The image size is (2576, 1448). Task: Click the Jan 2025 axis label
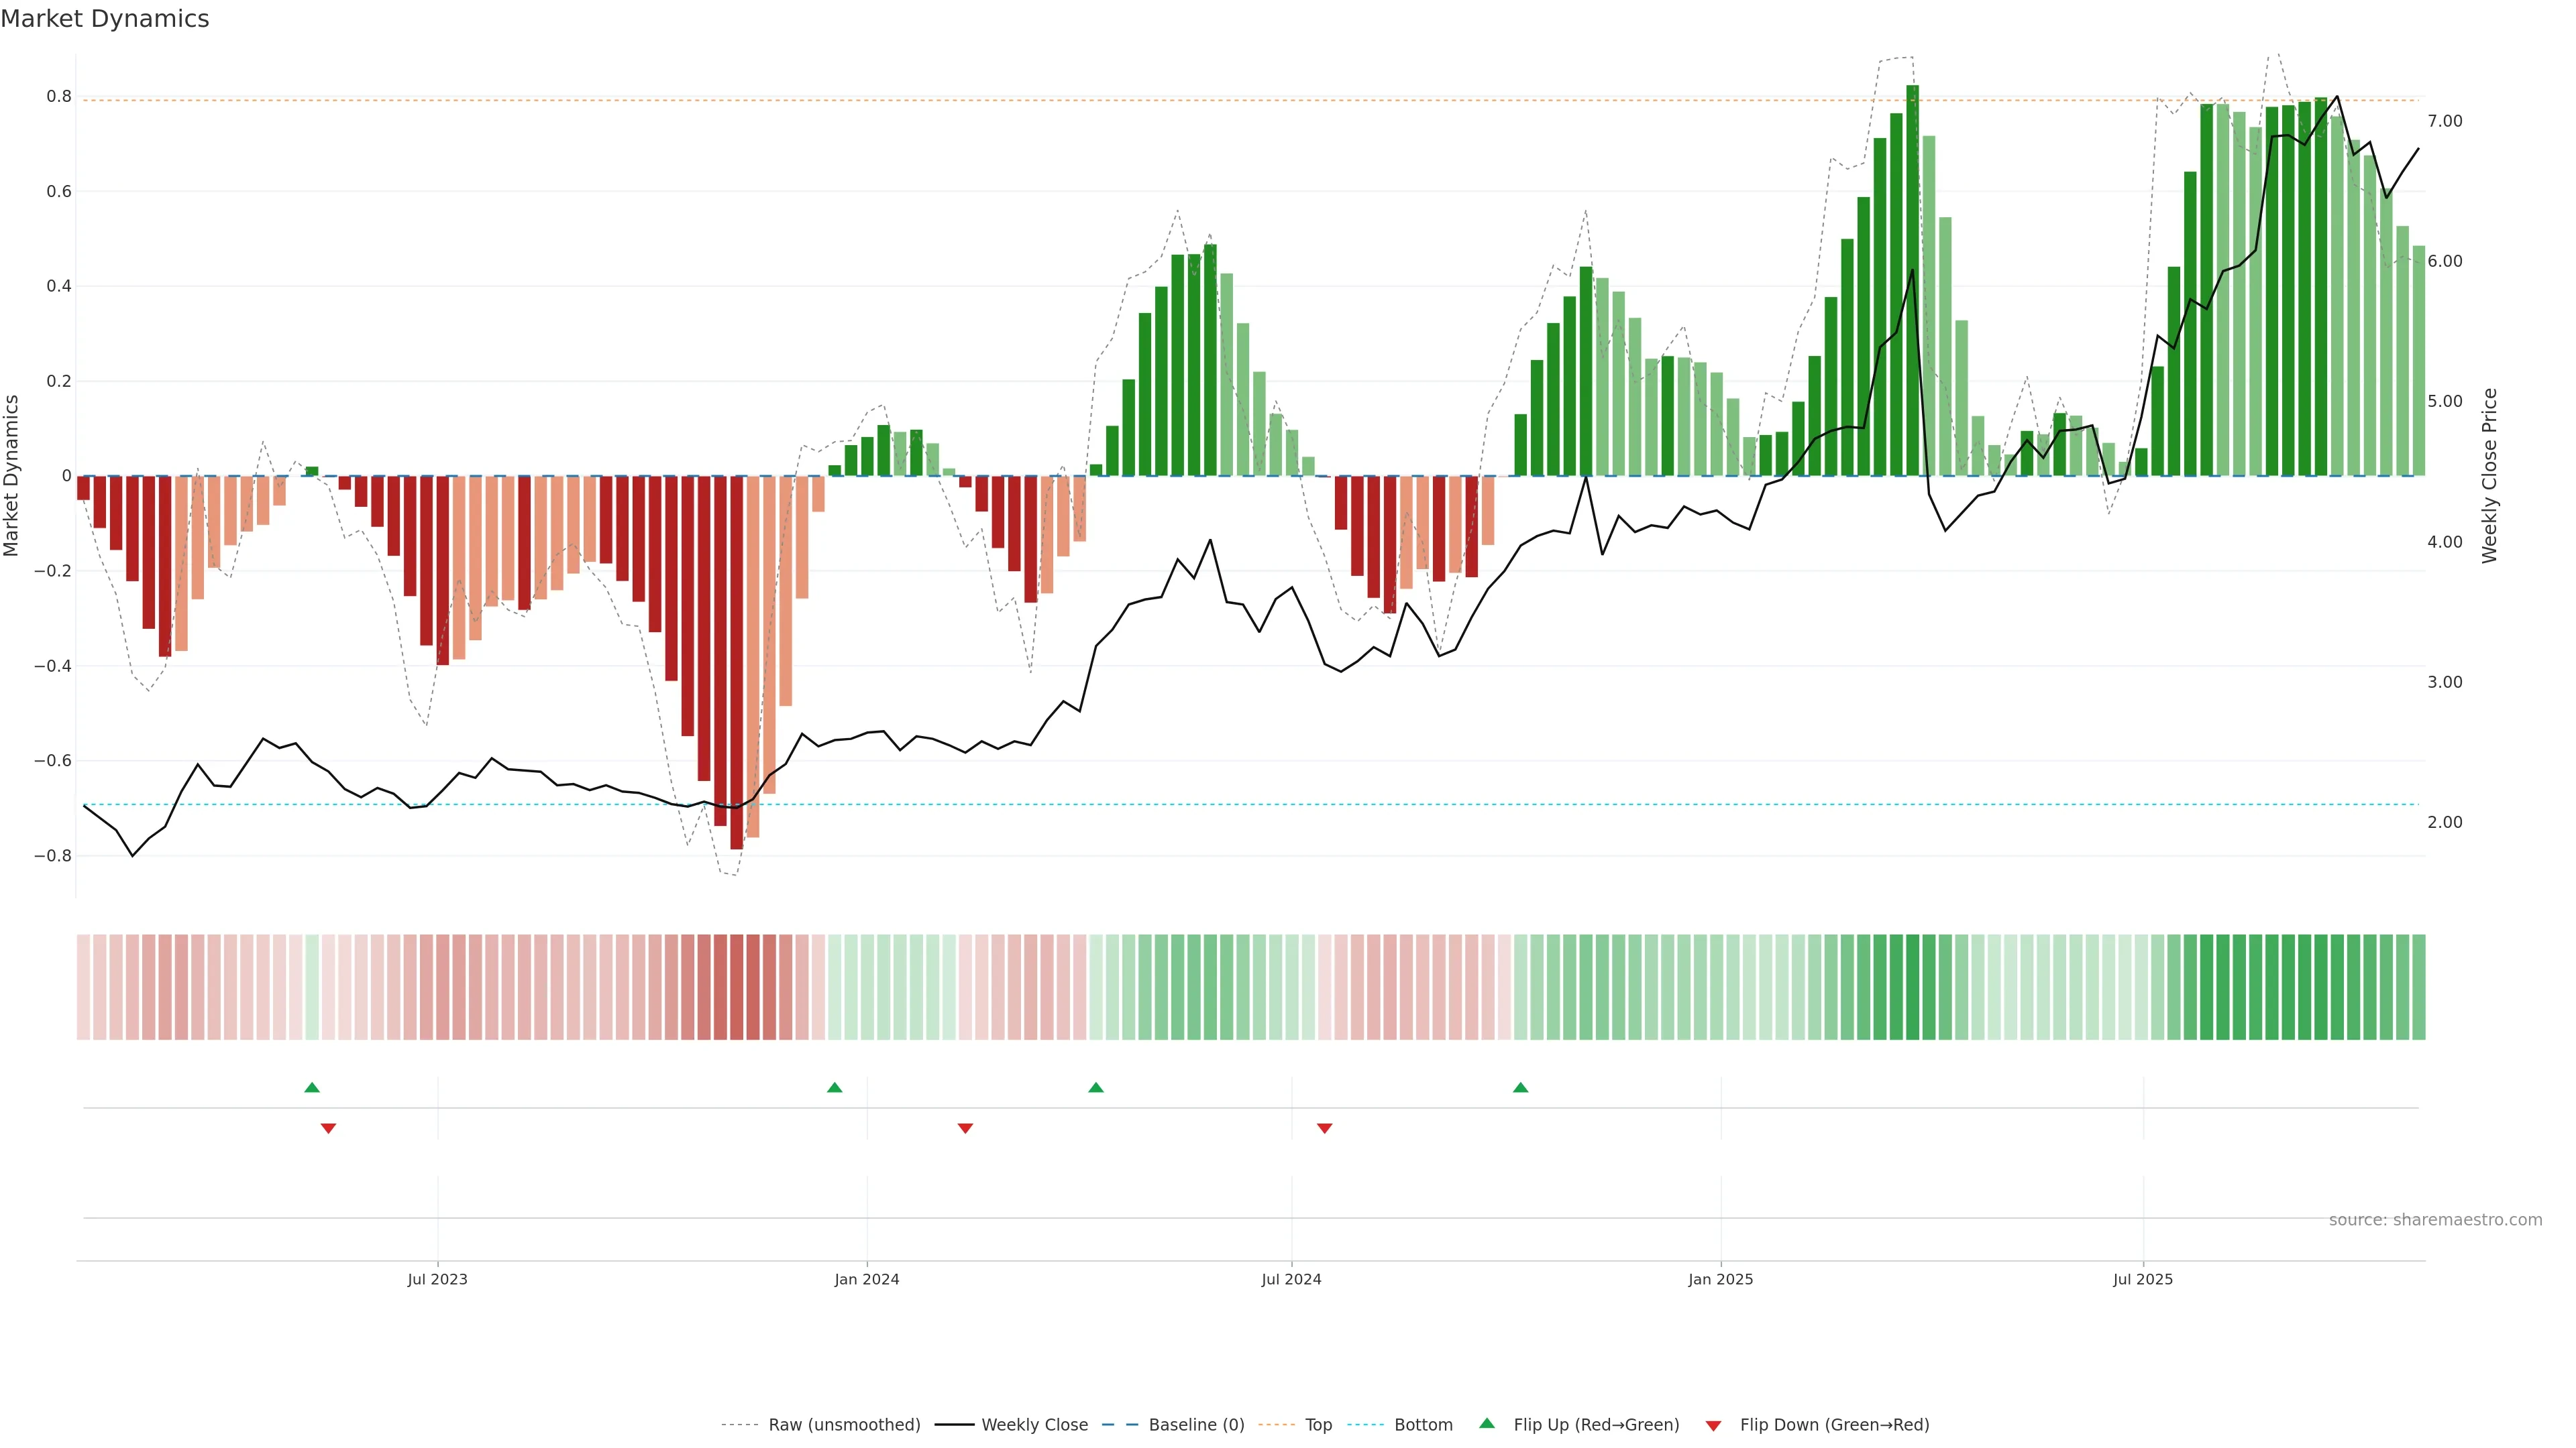(1720, 1279)
